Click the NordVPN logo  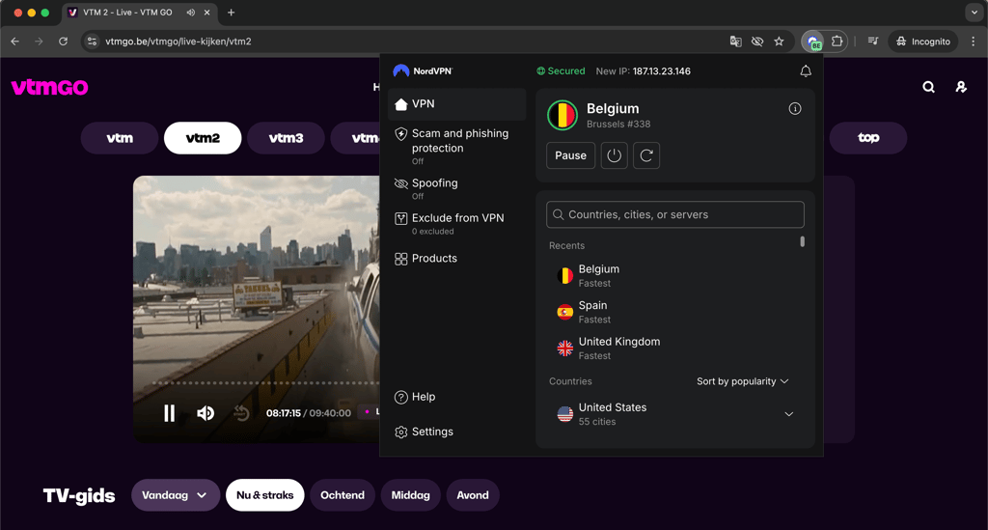pyautogui.click(x=423, y=71)
